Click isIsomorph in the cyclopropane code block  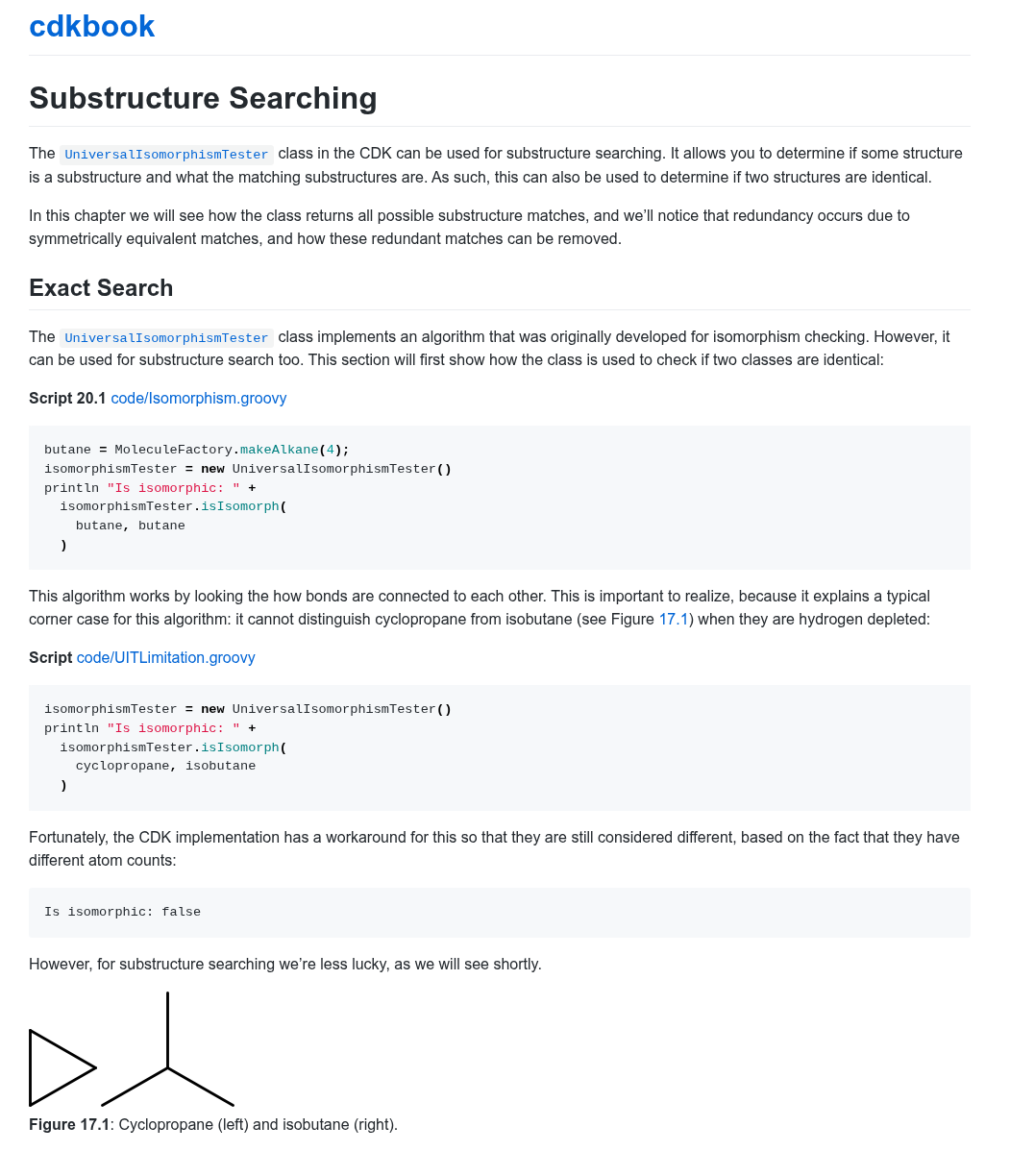tap(239, 747)
